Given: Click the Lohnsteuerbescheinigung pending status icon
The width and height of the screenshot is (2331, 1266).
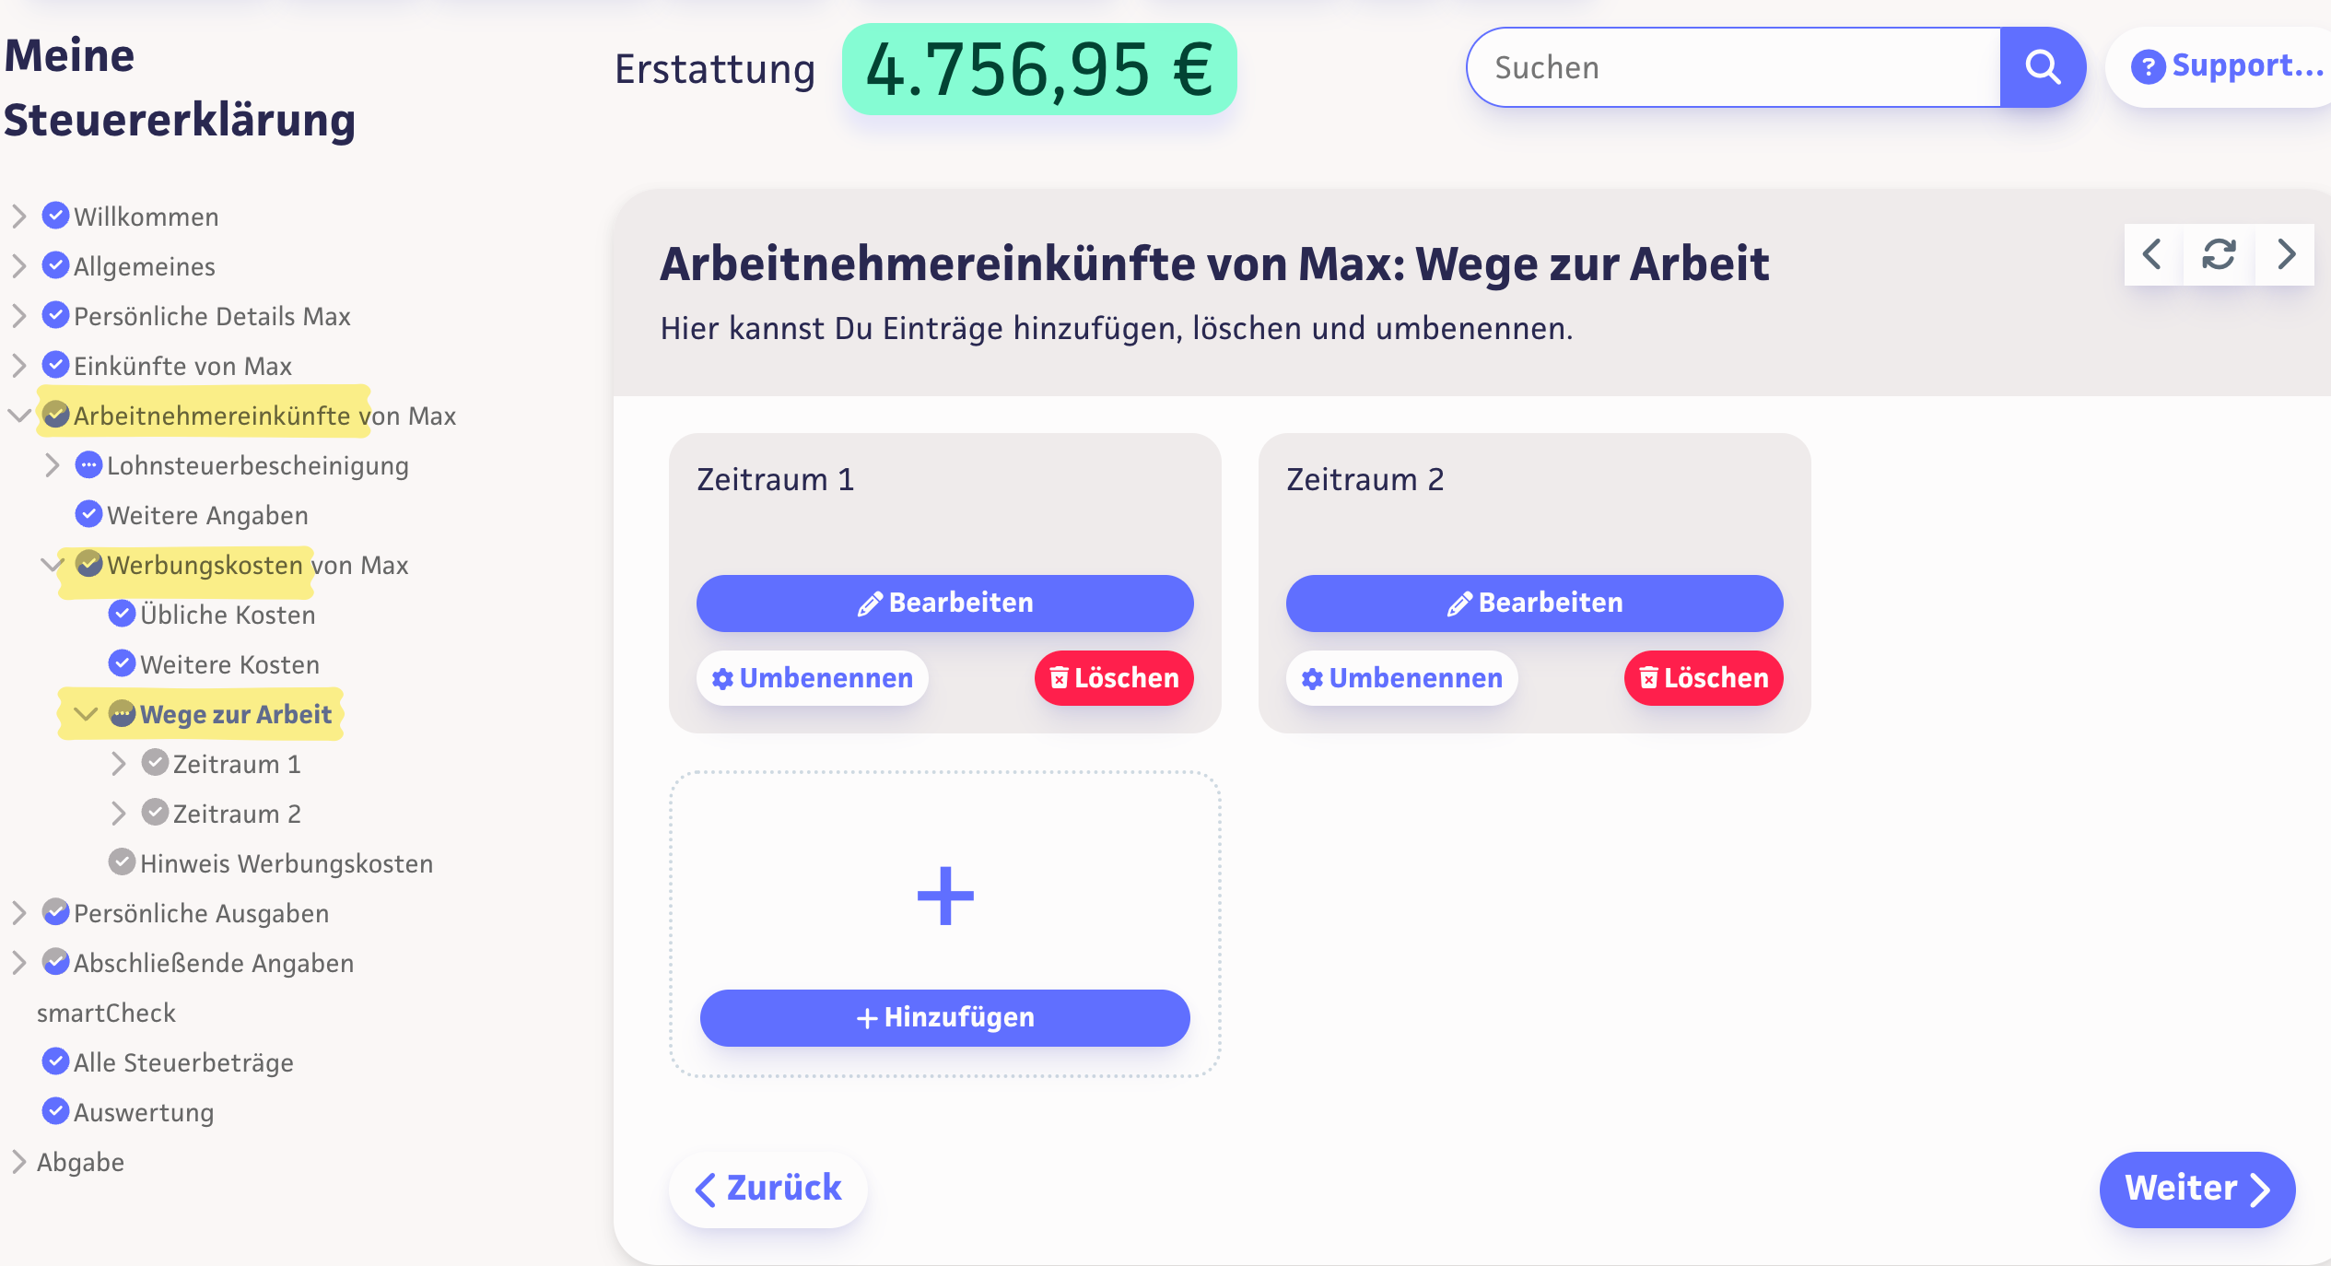Looking at the screenshot, I should (88, 465).
